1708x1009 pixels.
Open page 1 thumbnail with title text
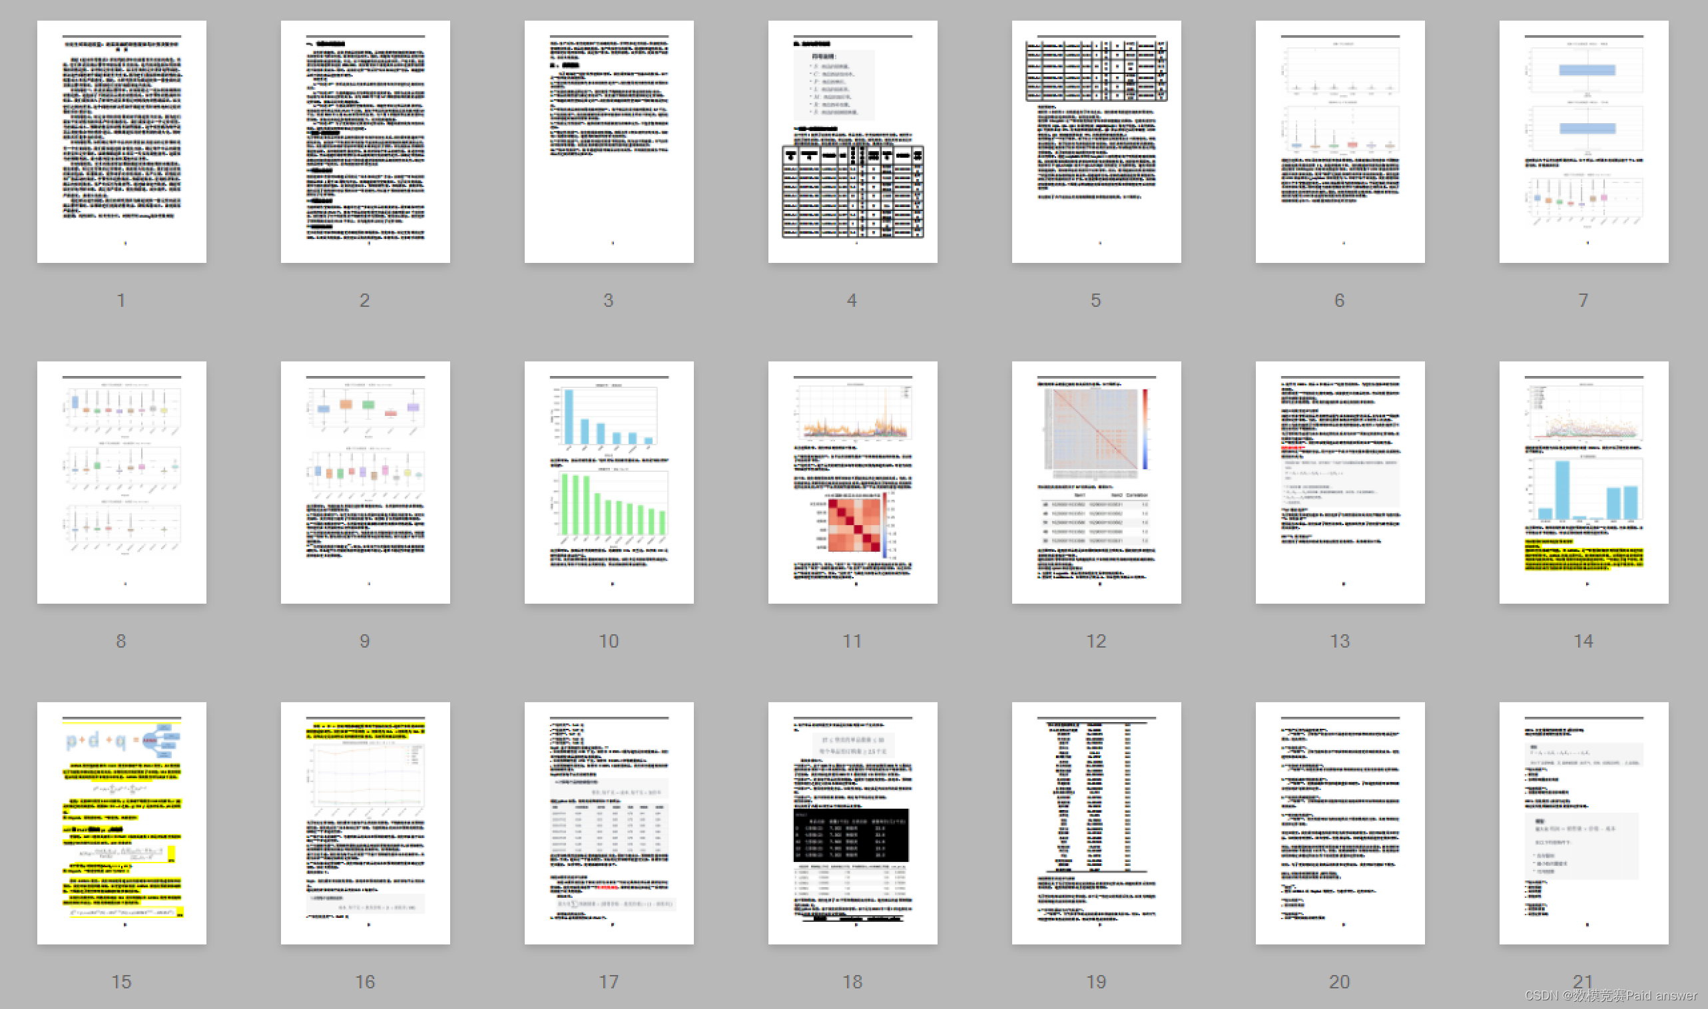coord(122,141)
